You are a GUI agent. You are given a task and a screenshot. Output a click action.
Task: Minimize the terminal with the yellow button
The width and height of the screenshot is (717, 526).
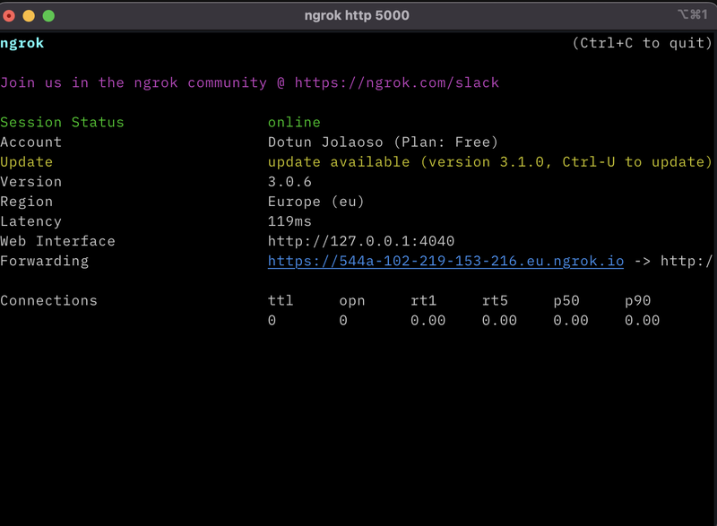pos(29,15)
